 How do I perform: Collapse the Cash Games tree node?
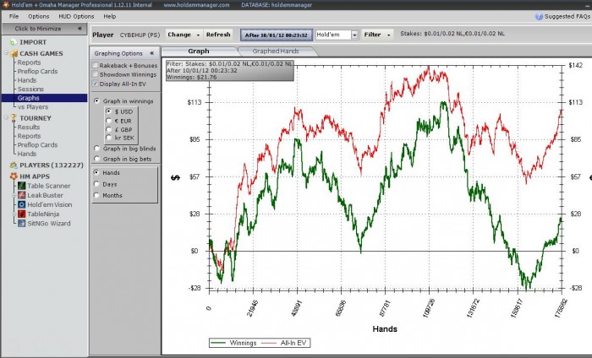[x=7, y=53]
